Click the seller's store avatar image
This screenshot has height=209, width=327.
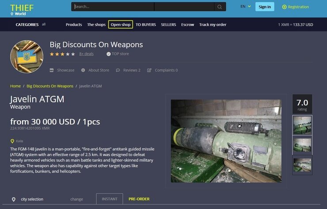pyautogui.click(x=27, y=57)
